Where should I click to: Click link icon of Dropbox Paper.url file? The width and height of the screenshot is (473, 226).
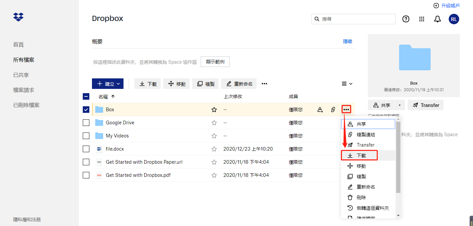99,162
